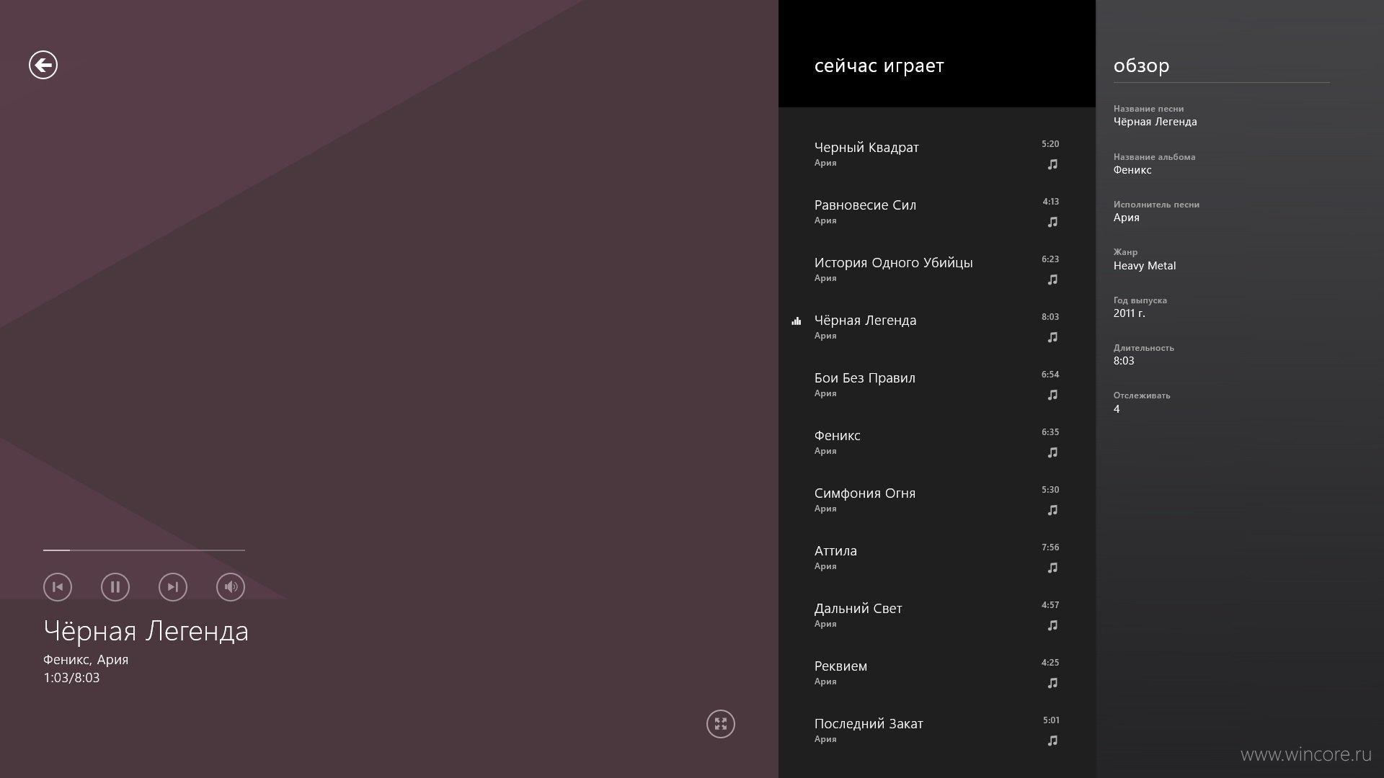Screen dimensions: 1384x778
Task: Go back using the circled arrow
Action: [43, 65]
